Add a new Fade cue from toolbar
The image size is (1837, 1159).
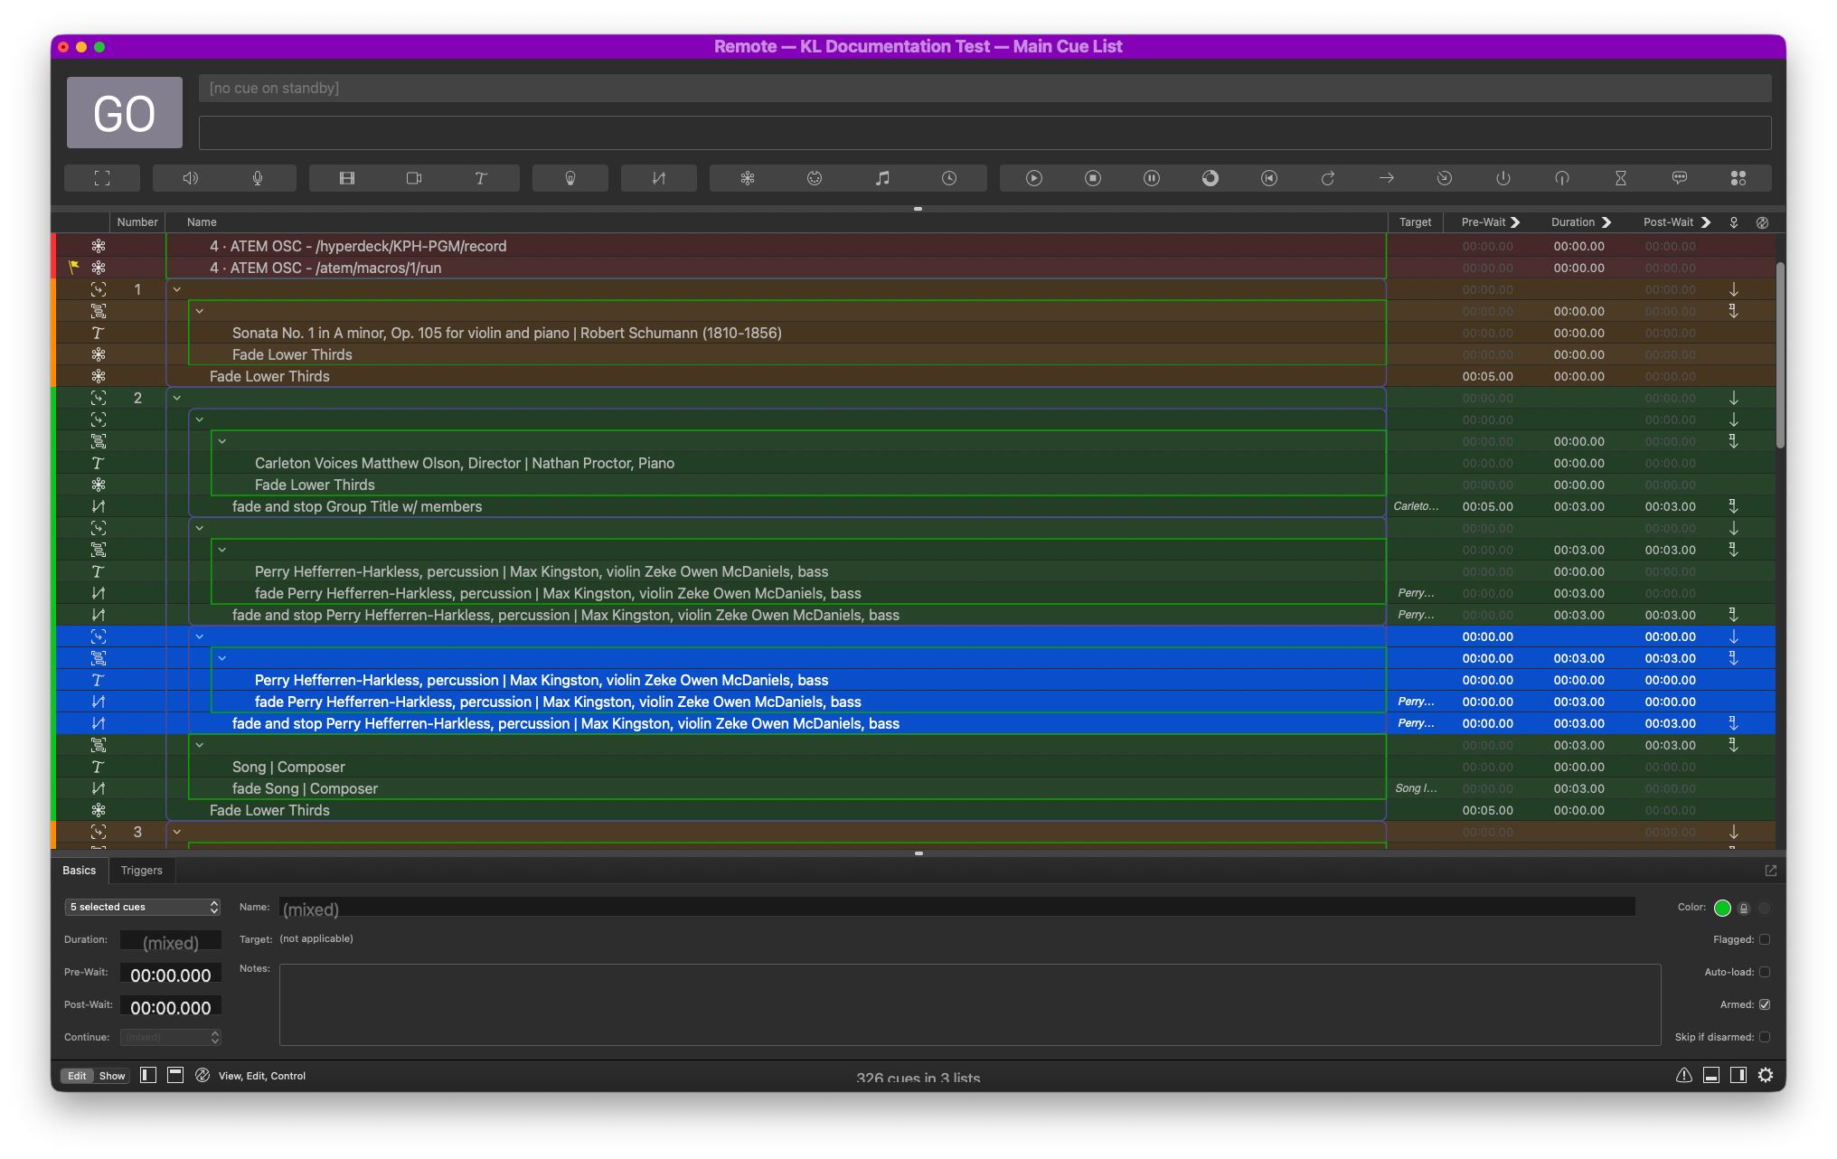tap(659, 178)
